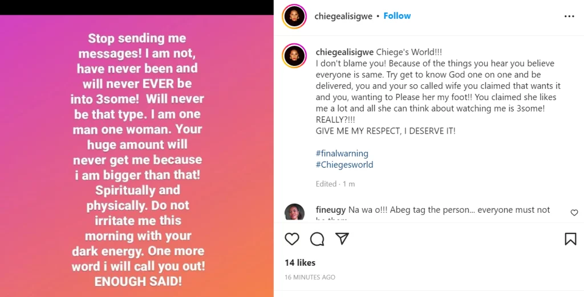Click chiegealisigwe avatar beside caption

point(295,55)
